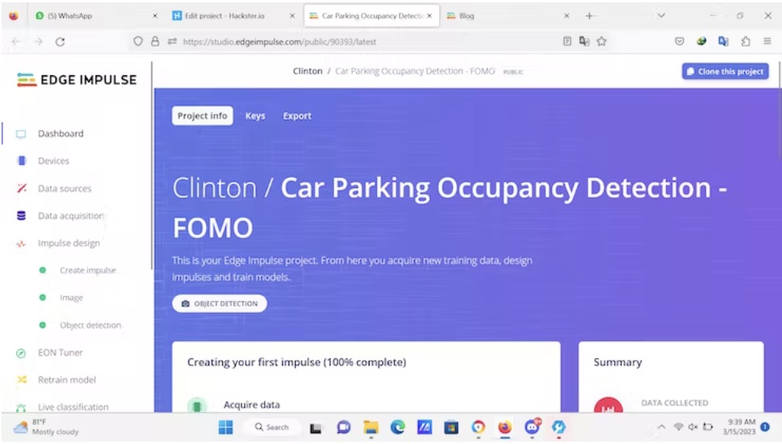This screenshot has height=444, width=782.
Task: Open the Keys tab
Action: tap(255, 116)
